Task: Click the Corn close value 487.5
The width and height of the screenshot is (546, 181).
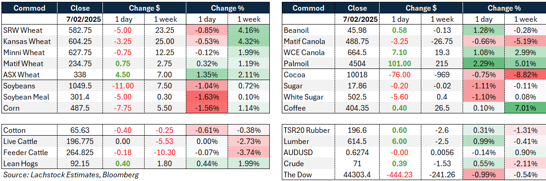Action: (80, 108)
